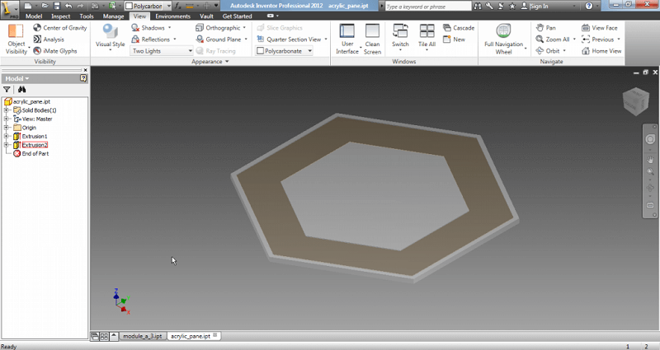Open the Reflections options

(x=154, y=39)
